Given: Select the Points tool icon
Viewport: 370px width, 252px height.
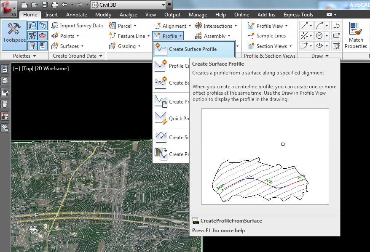Looking at the screenshot, I should [x=54, y=36].
